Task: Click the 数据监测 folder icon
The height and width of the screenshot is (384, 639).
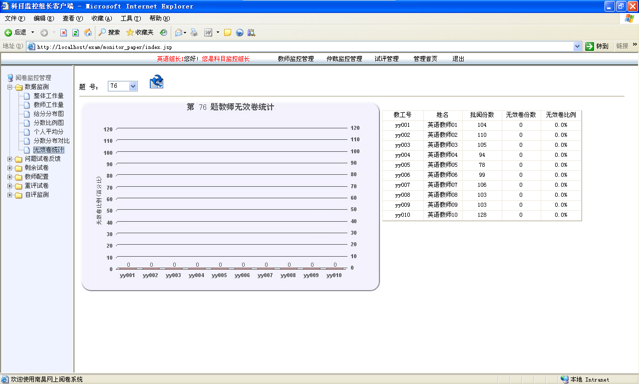Action: [x=18, y=87]
